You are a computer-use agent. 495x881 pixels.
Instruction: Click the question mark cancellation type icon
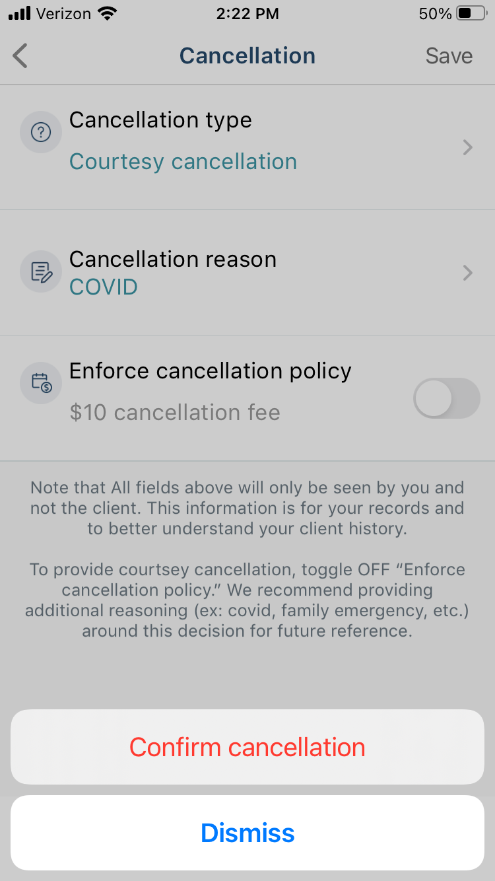pyautogui.click(x=41, y=132)
